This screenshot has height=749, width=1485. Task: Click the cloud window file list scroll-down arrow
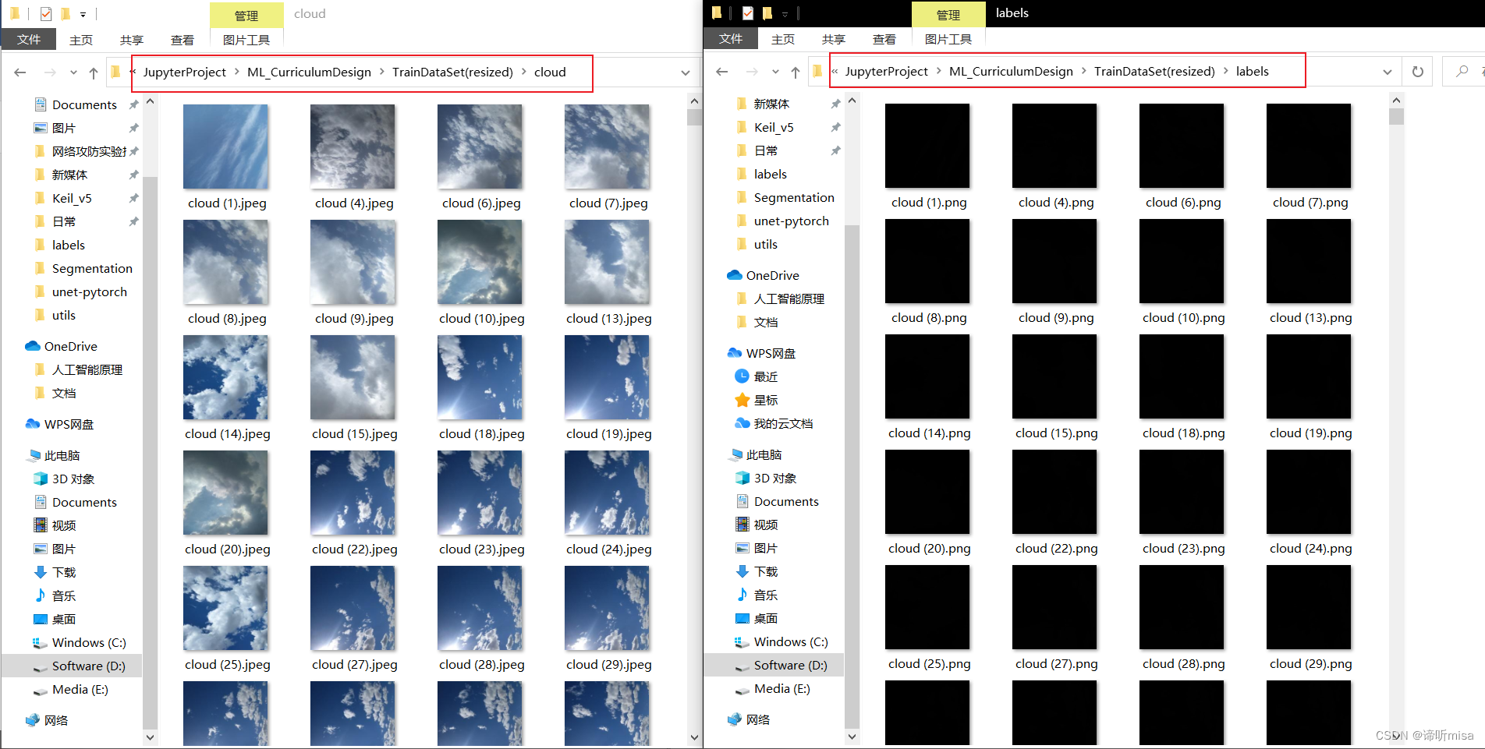click(x=694, y=737)
